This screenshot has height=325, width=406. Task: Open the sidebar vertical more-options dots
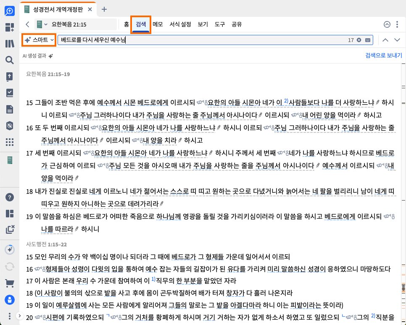coord(10,316)
